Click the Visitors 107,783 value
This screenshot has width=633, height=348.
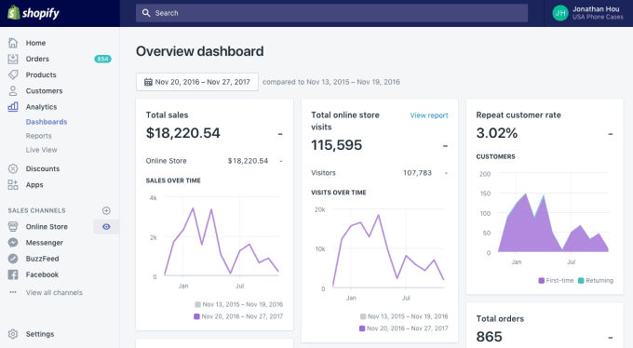click(417, 173)
